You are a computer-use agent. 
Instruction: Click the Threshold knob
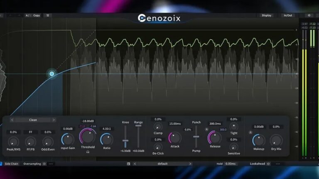[x=88, y=137]
